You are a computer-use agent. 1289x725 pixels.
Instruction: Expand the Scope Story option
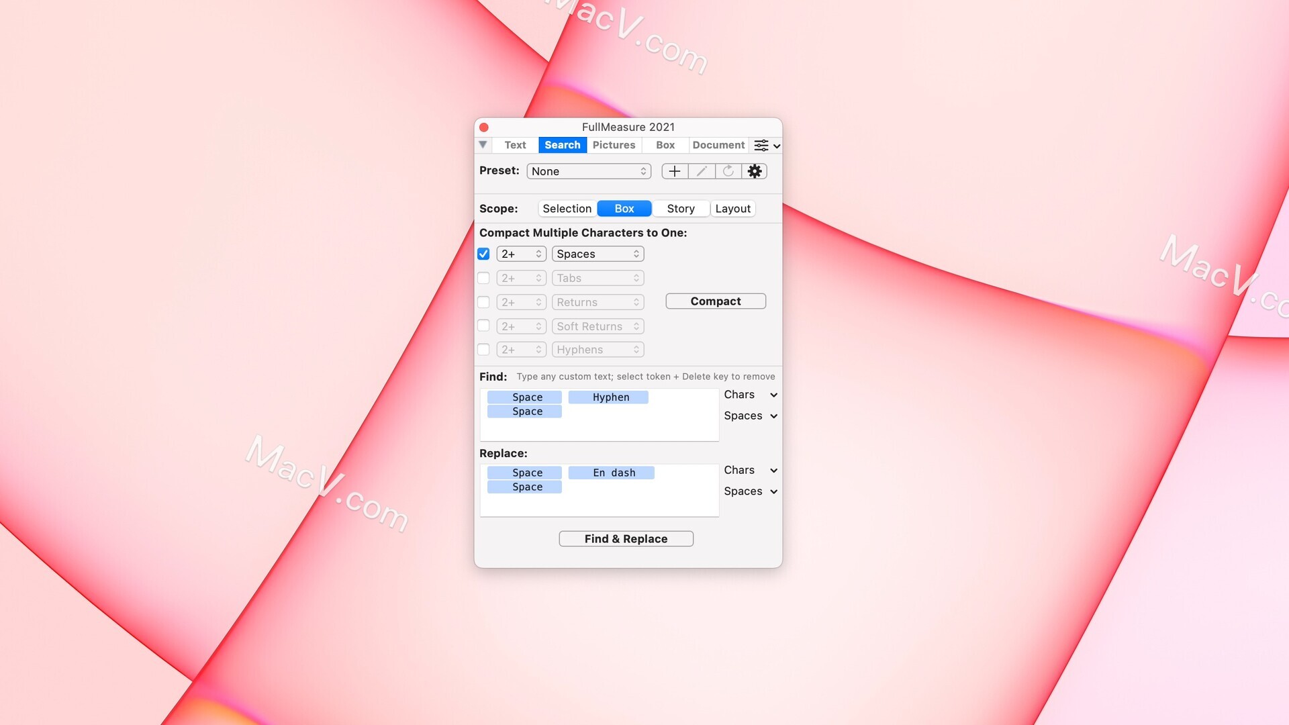[681, 208]
